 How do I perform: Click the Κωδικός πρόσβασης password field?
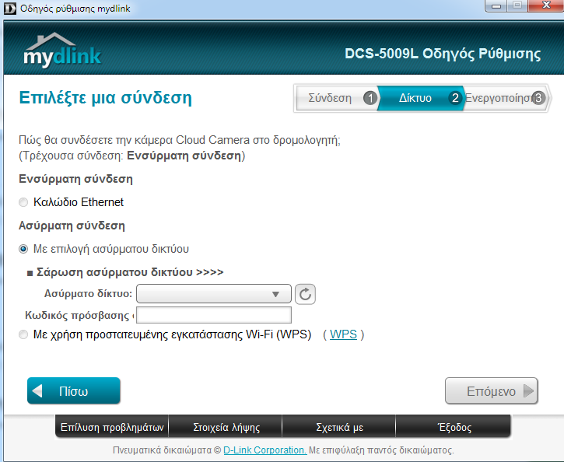click(x=214, y=315)
